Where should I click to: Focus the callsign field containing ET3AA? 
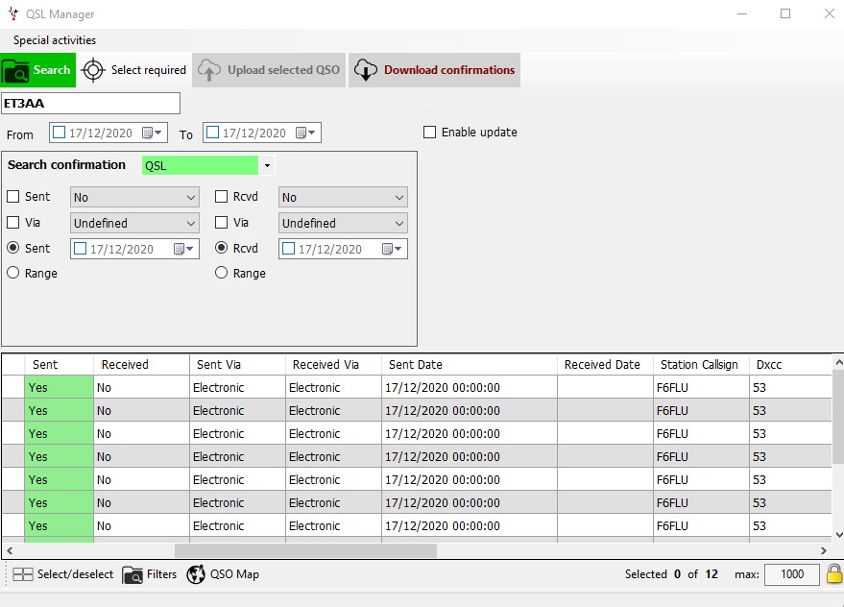click(90, 104)
